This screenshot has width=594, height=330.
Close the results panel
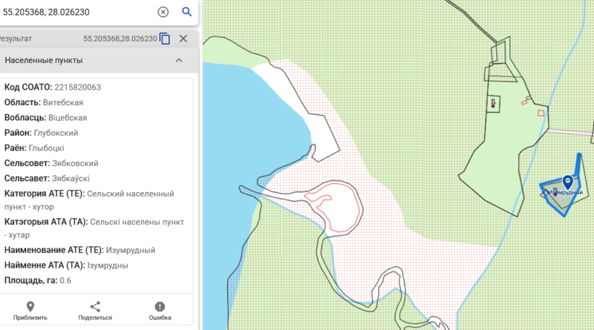pyautogui.click(x=183, y=39)
